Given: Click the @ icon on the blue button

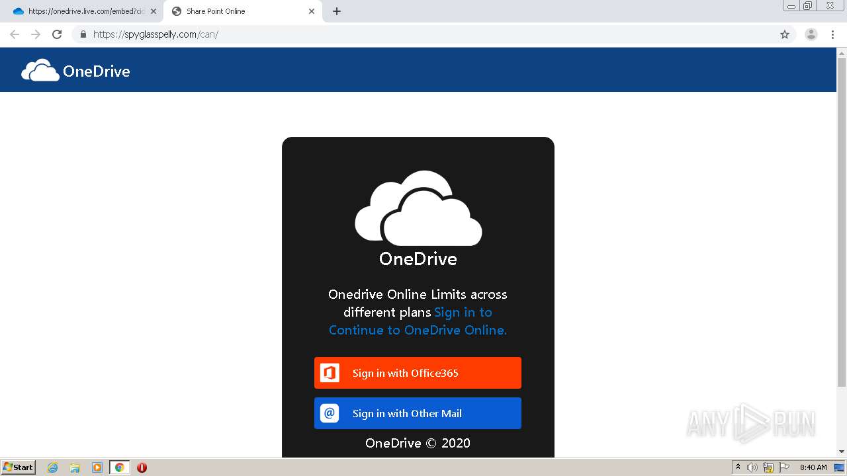Looking at the screenshot, I should [330, 413].
